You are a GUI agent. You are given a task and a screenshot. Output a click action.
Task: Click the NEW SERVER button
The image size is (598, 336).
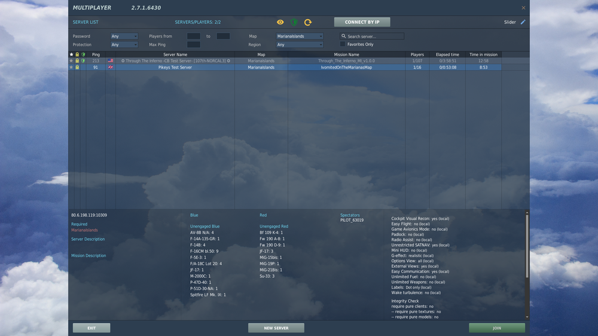[276, 328]
